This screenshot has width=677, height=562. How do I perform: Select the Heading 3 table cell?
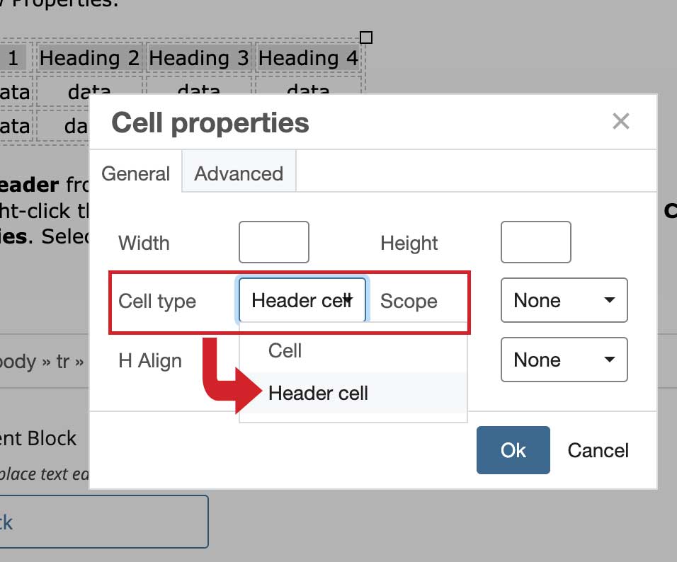pos(199,58)
